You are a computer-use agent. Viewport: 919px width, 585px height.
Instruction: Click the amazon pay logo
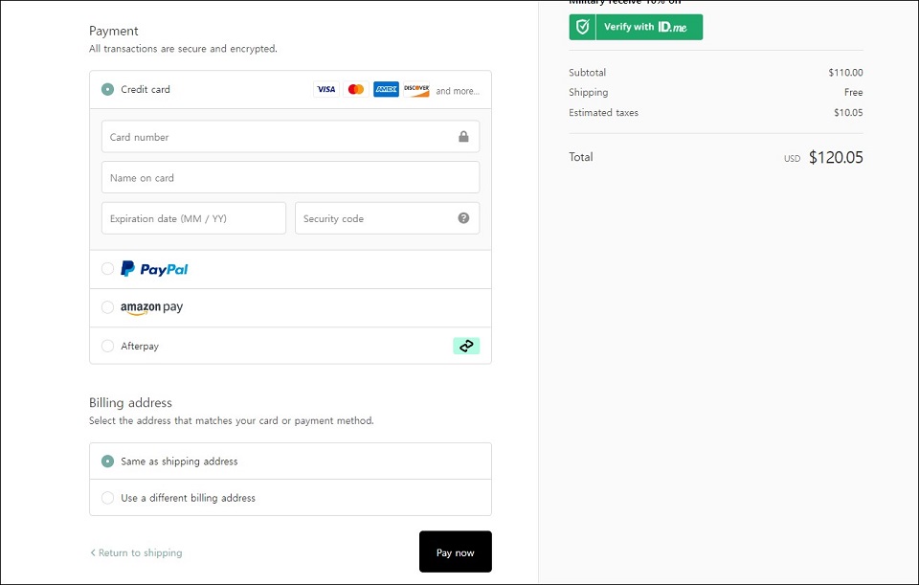pos(152,307)
